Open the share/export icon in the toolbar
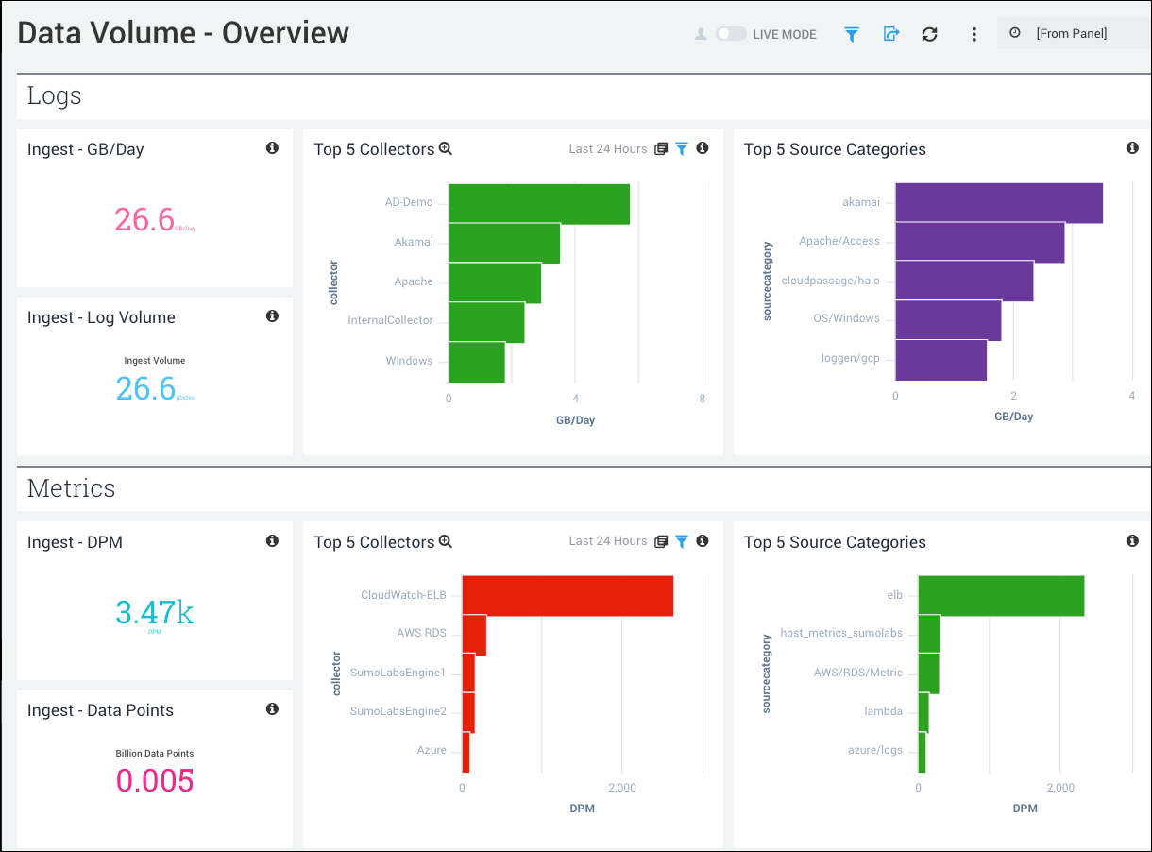Viewport: 1152px width, 852px height. pyautogui.click(x=890, y=33)
